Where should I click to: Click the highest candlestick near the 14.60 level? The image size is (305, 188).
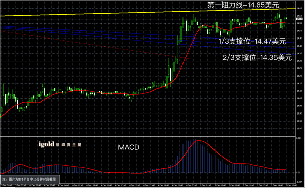279,16
